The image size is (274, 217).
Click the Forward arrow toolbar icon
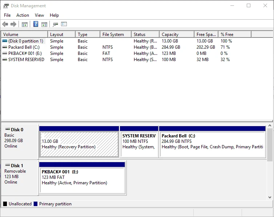click(13, 24)
